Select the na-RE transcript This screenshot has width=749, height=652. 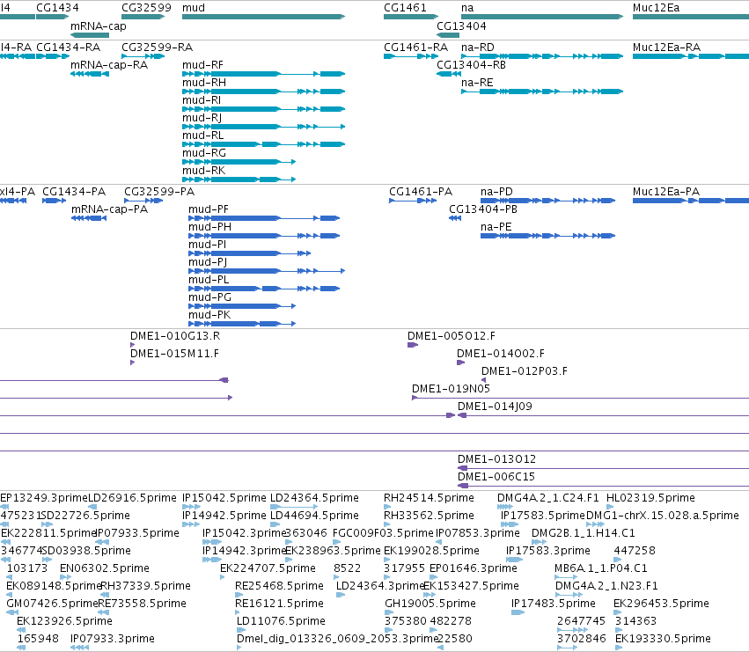tap(542, 92)
